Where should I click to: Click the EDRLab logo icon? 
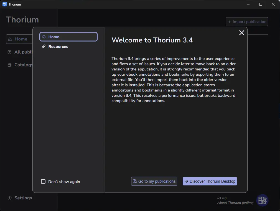tap(262, 200)
